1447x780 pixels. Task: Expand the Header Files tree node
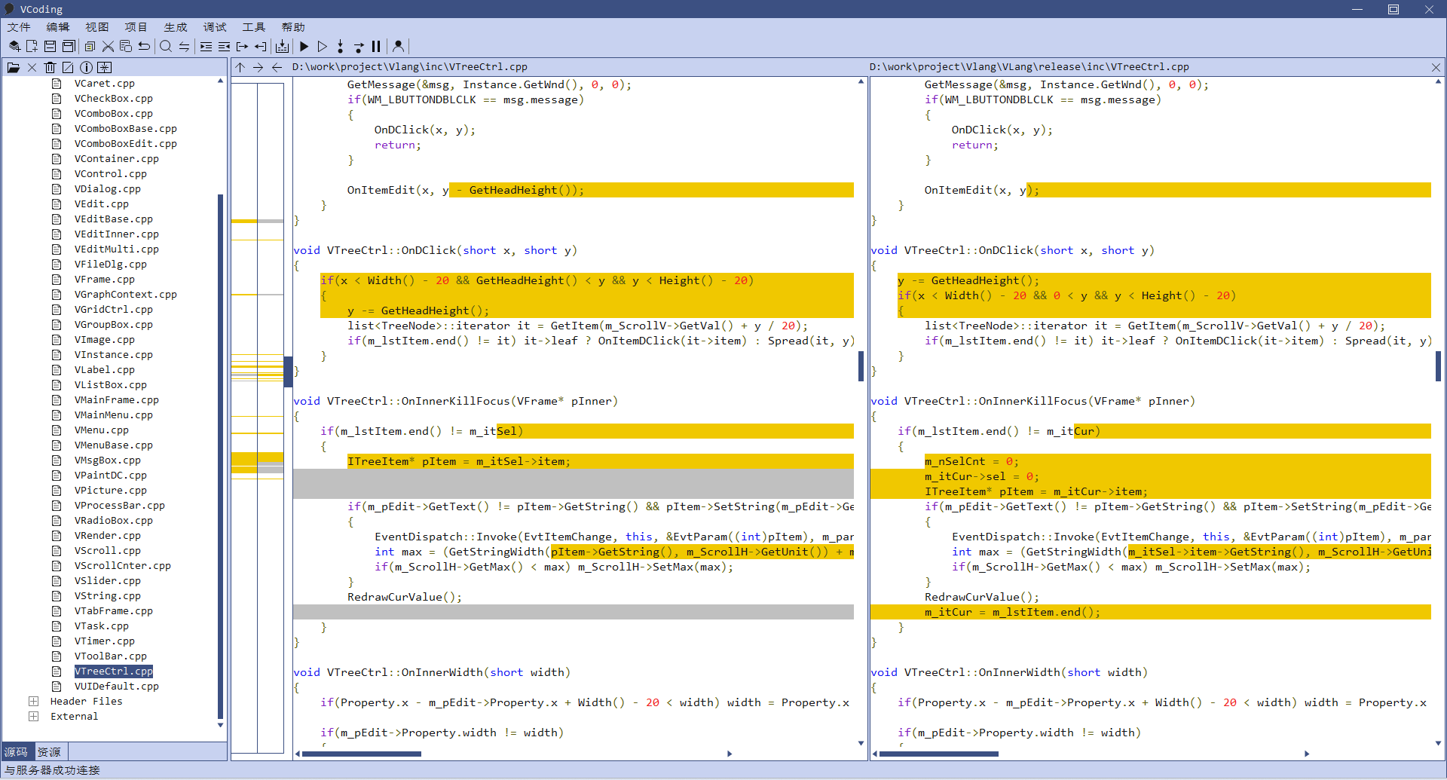point(33,701)
